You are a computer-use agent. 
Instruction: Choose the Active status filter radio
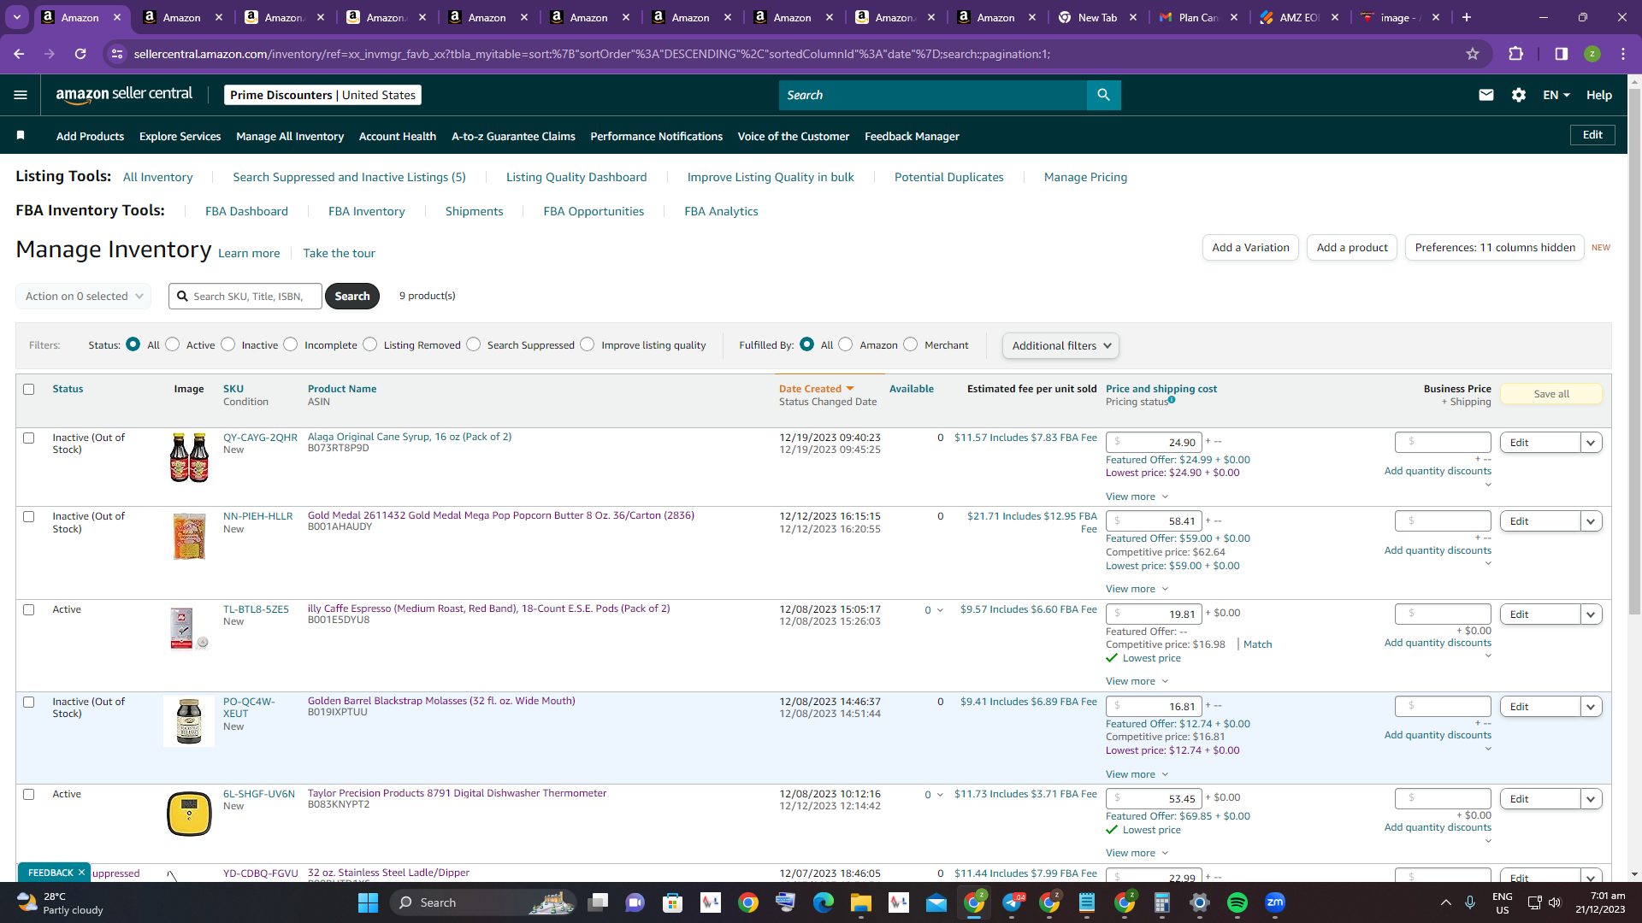tap(173, 344)
